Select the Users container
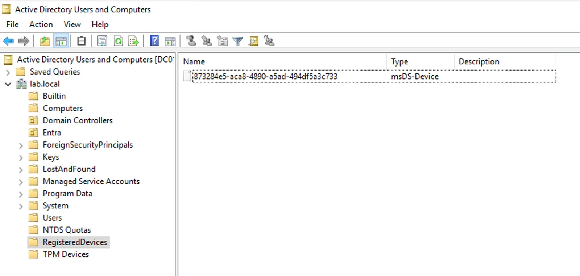The width and height of the screenshot is (580, 276). [x=52, y=218]
